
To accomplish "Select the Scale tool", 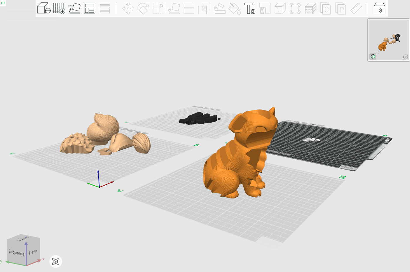I will (159, 8).
